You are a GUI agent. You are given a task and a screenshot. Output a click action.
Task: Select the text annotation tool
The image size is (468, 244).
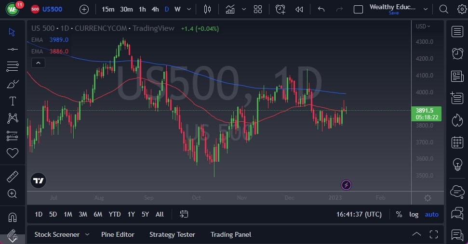(13, 101)
